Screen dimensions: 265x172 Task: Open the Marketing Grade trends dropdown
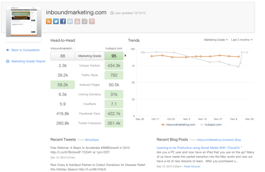pyautogui.click(x=216, y=40)
